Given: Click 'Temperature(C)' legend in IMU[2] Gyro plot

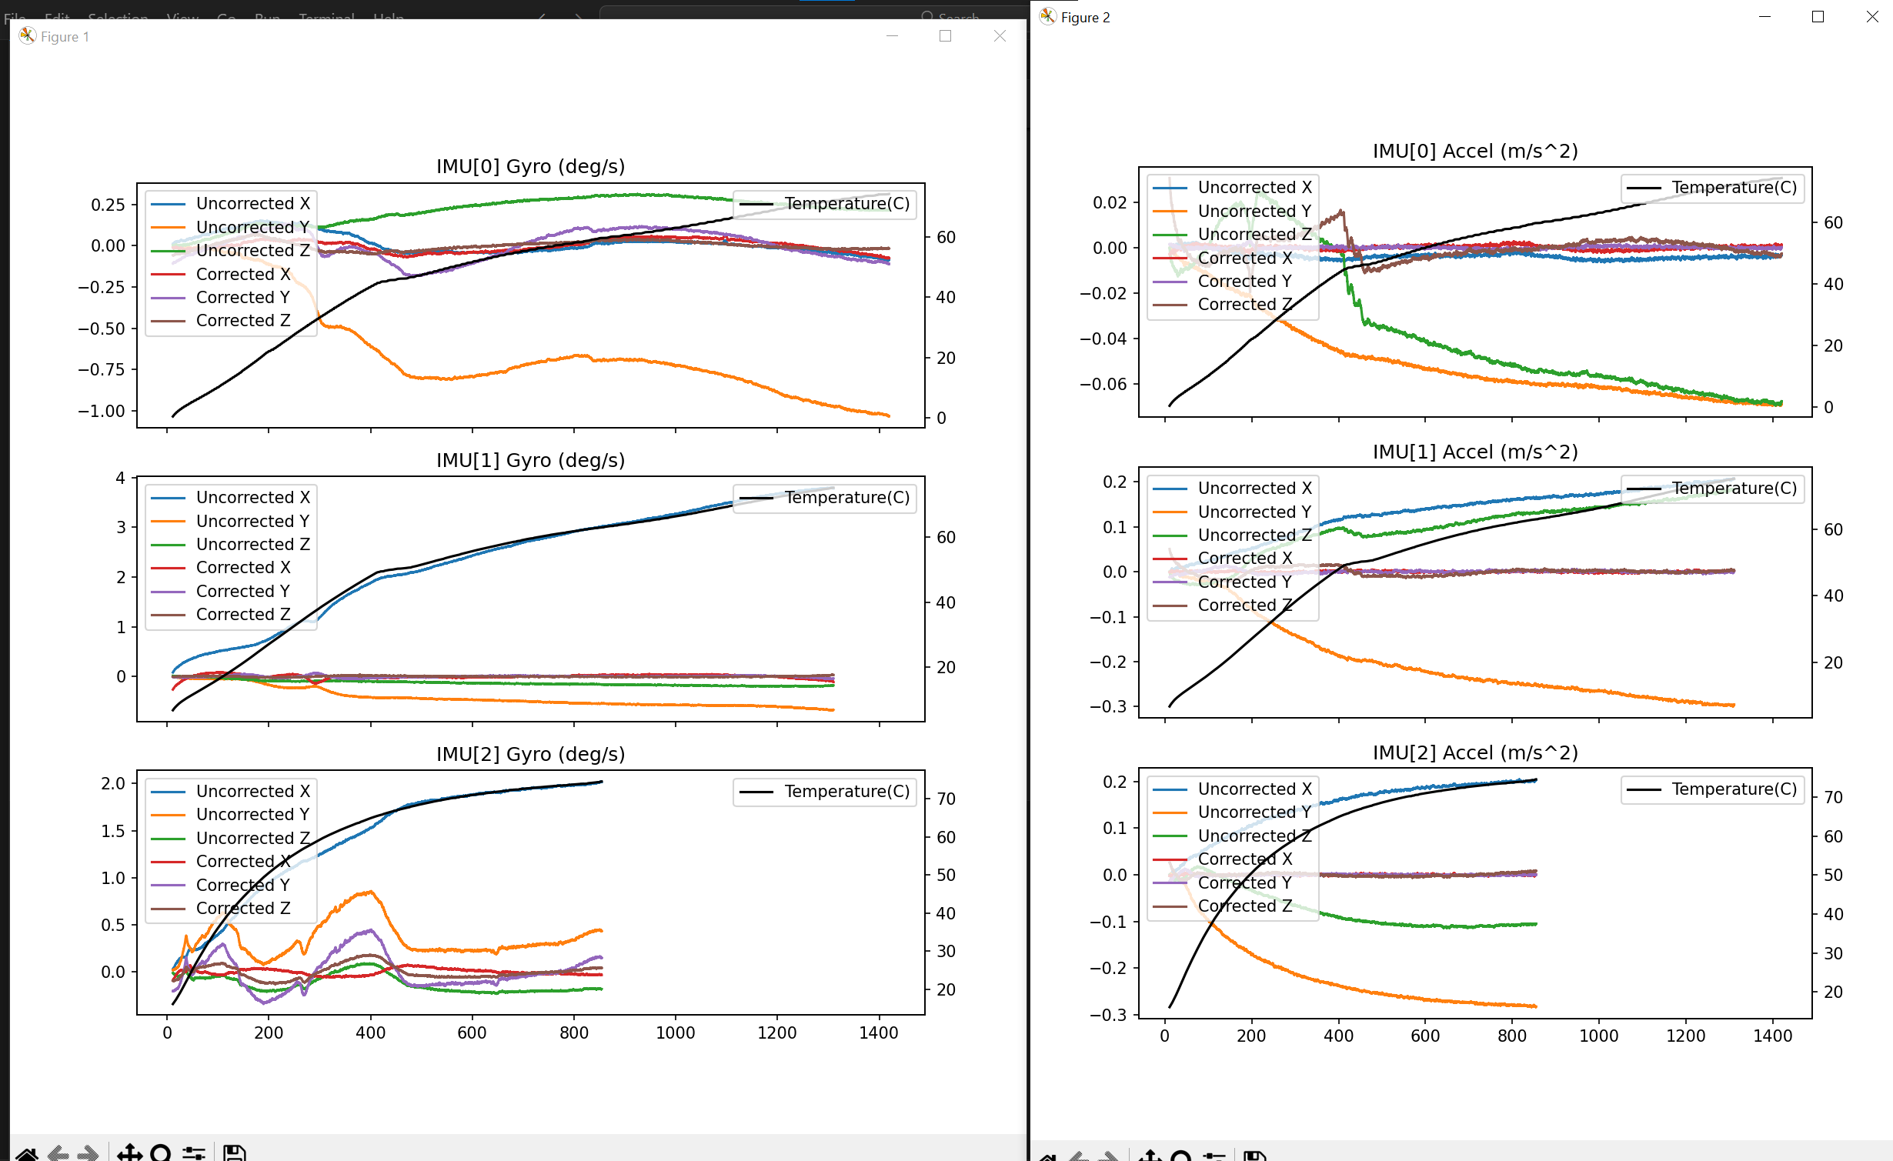Looking at the screenshot, I should pos(847,792).
